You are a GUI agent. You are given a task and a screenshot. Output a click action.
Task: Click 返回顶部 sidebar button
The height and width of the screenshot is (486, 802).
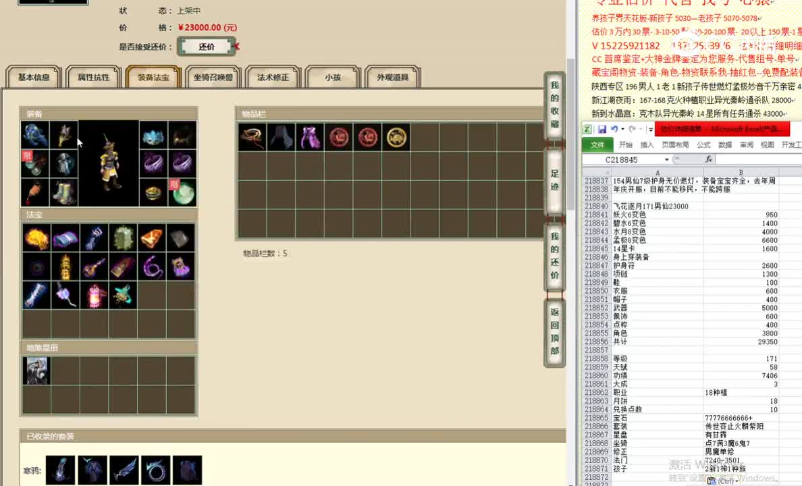pyautogui.click(x=555, y=333)
